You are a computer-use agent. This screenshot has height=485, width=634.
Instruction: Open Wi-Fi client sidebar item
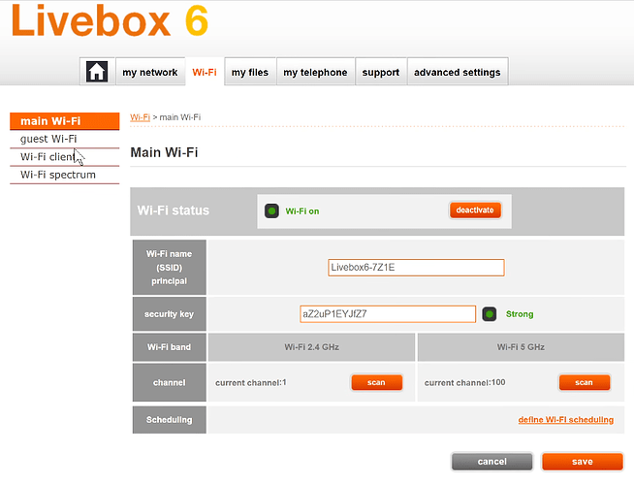coord(65,157)
